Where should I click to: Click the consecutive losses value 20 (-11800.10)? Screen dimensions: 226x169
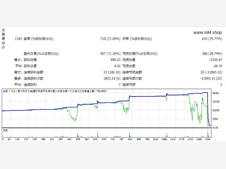coord(211,72)
